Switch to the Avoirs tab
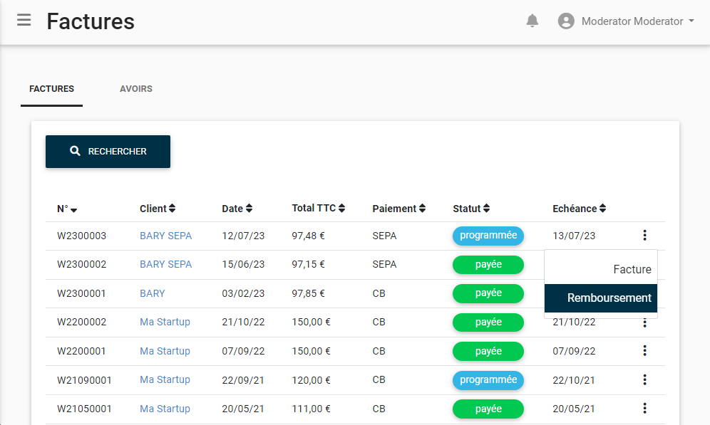Screen dimensions: 710x425 (135, 89)
